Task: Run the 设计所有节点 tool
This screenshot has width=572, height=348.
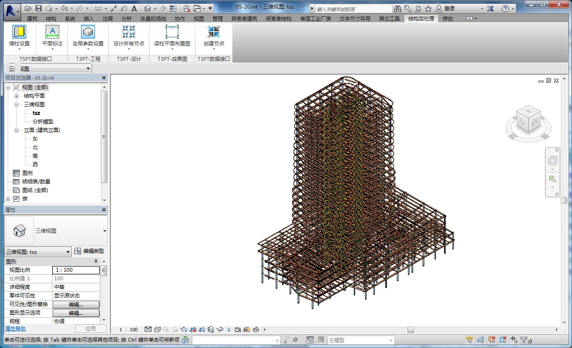Action: (x=129, y=36)
